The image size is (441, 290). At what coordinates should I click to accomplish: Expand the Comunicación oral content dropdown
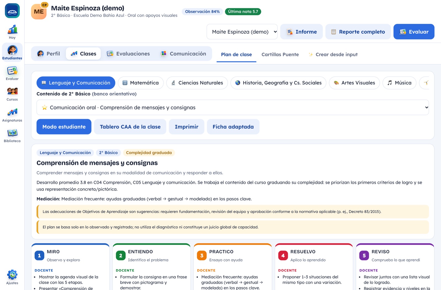(233, 107)
